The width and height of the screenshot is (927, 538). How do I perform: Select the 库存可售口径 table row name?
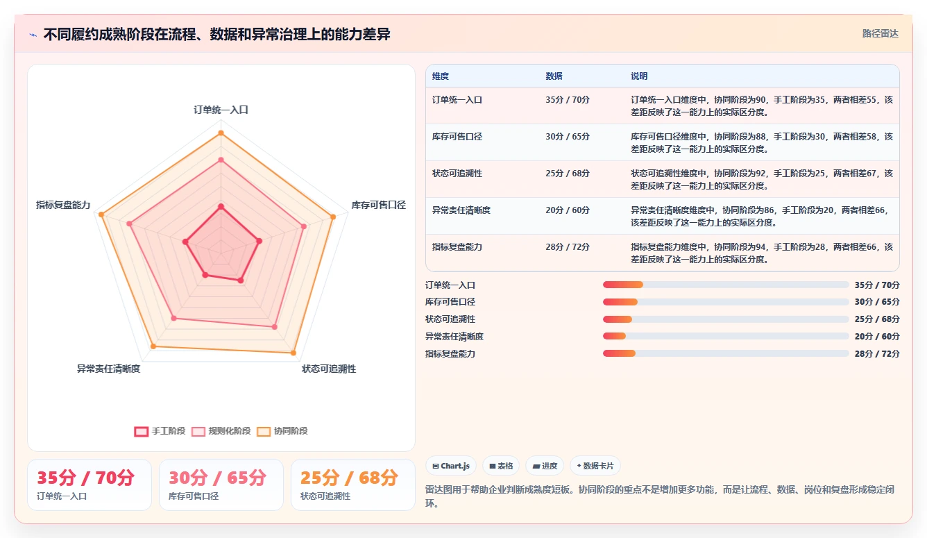coord(457,137)
